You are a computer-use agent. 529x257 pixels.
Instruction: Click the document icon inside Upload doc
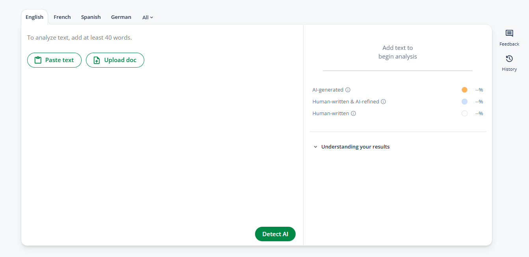click(97, 60)
